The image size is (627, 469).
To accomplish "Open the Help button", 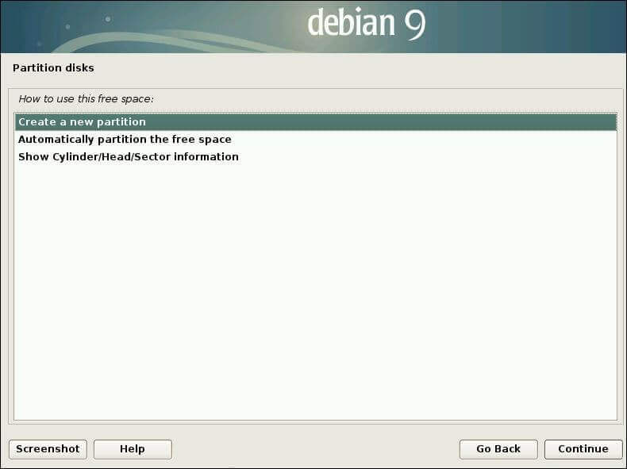I will (x=133, y=449).
